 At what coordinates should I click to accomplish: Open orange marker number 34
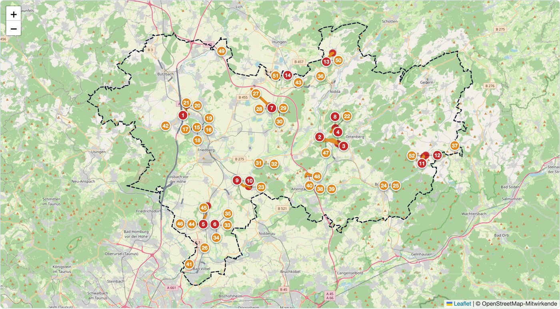click(216, 238)
